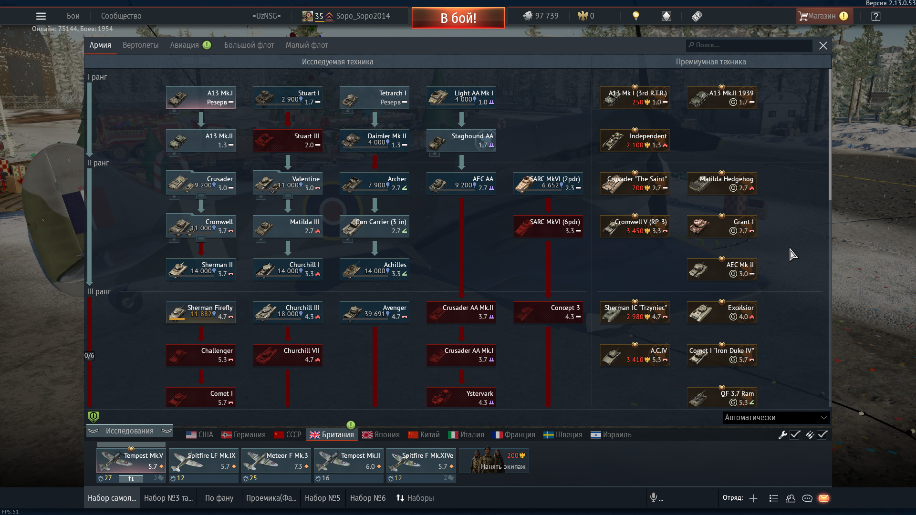Click the В бой! battle button
Screen dimensions: 916x515
(458, 18)
